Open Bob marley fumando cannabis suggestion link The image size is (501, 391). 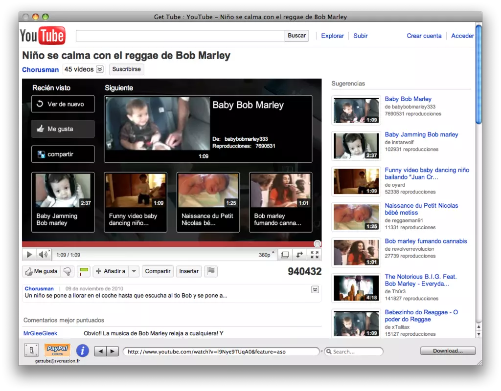pos(426,241)
